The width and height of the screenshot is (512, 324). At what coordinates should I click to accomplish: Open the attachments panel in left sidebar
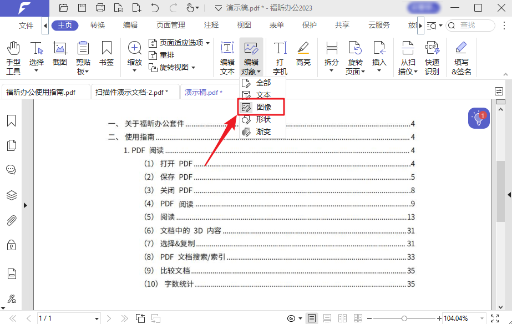(x=12, y=220)
